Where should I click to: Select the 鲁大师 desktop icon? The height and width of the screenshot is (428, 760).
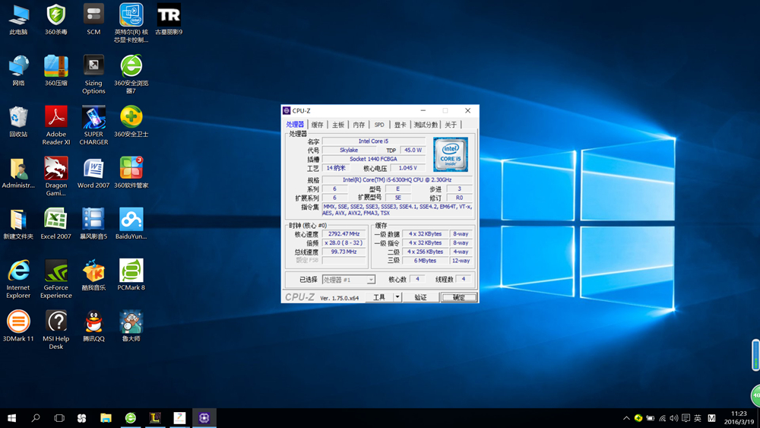tap(131, 322)
